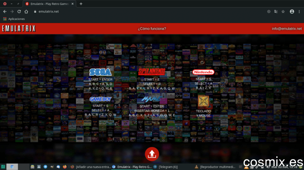This screenshot has height=170, width=304.
Task: Click the EMULATRIX site logo
Action: pos(19,29)
